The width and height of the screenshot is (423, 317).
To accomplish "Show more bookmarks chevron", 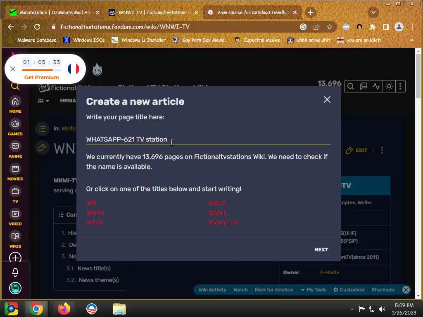I will [412, 40].
